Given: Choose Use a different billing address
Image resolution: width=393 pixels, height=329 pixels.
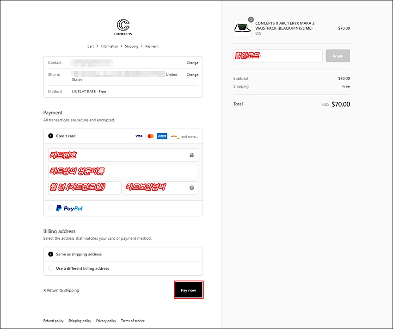Looking at the screenshot, I should [51, 268].
